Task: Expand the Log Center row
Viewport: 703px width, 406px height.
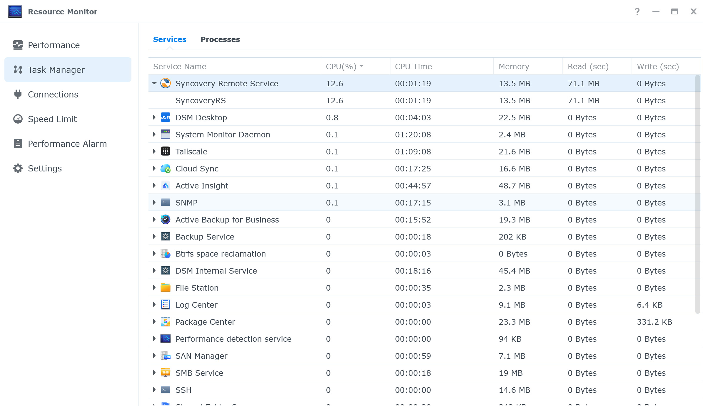Action: [154, 305]
